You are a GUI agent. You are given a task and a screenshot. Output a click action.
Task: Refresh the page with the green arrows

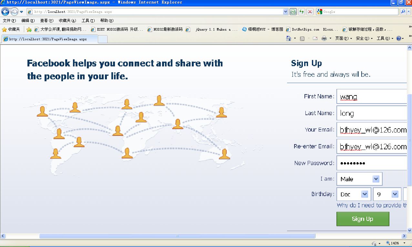[302, 12]
